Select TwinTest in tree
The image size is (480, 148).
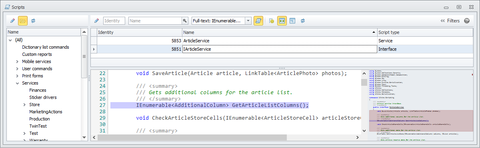pos(38,126)
